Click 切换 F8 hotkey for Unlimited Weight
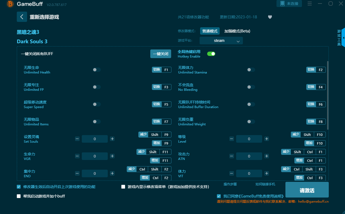 [x=316, y=122]
